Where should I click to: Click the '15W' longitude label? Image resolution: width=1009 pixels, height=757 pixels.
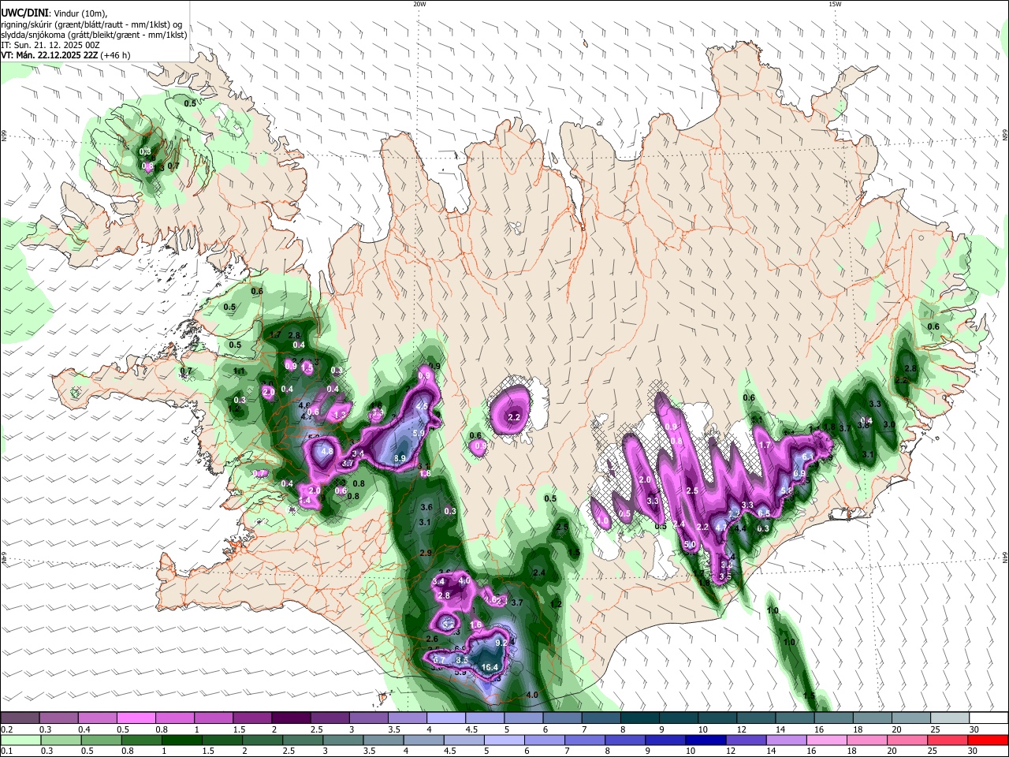pyautogui.click(x=835, y=4)
